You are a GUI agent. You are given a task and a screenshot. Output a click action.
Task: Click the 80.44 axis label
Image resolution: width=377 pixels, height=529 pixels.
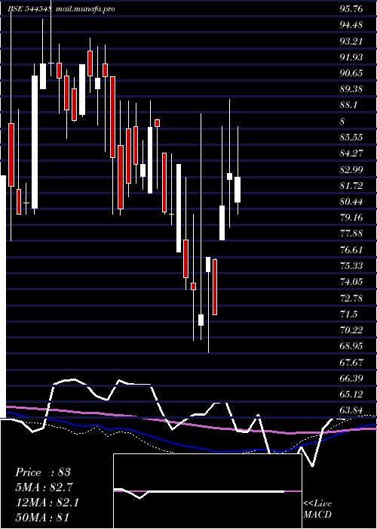coord(351,202)
